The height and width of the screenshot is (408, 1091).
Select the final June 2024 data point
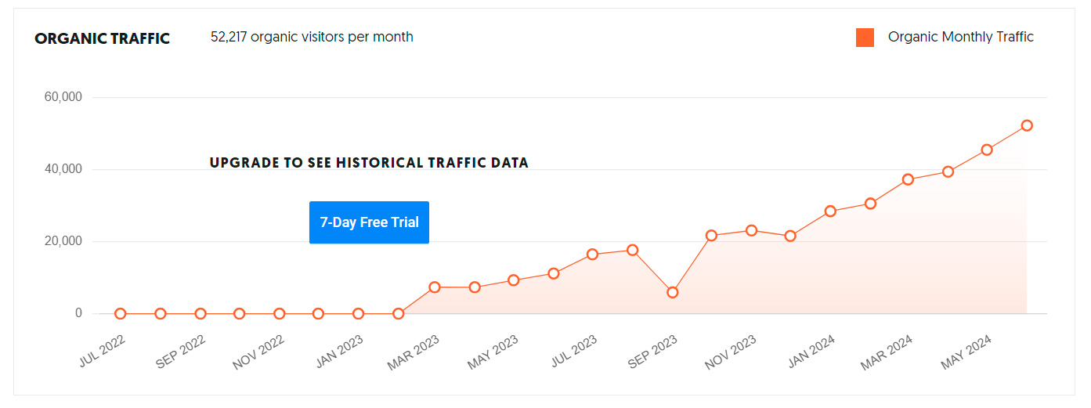(x=1027, y=125)
